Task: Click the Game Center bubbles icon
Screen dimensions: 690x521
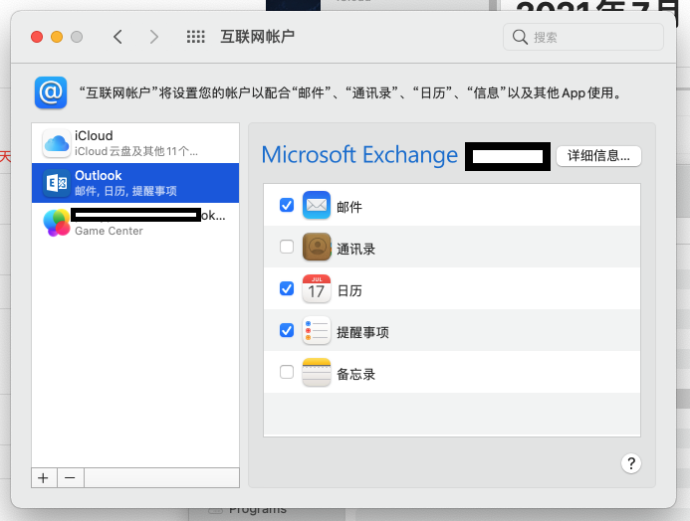Action: [57, 223]
